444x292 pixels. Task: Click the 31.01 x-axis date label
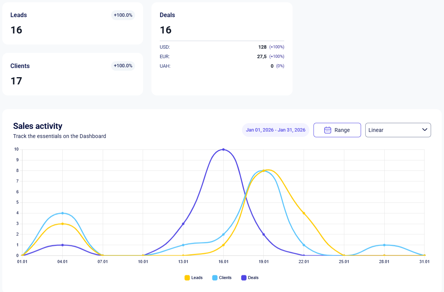click(425, 262)
